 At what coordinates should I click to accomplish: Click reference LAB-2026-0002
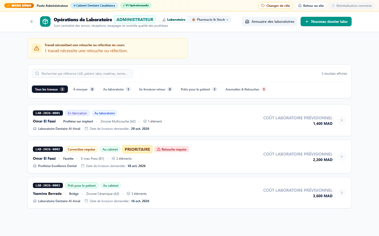point(48,149)
